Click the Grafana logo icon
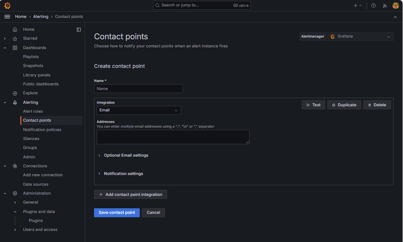Image resolution: width=403 pixels, height=242 pixels. click(7, 6)
